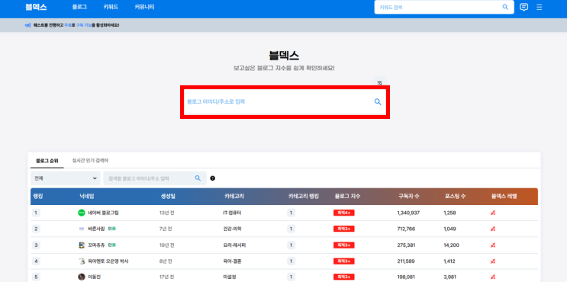Open the chat message icon in header
The height and width of the screenshot is (282, 567).
524,7
